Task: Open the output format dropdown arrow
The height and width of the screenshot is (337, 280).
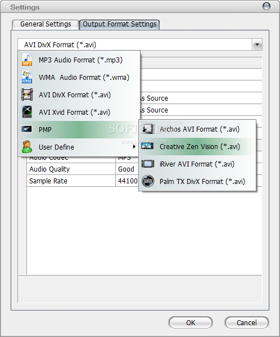Action: coord(257,44)
